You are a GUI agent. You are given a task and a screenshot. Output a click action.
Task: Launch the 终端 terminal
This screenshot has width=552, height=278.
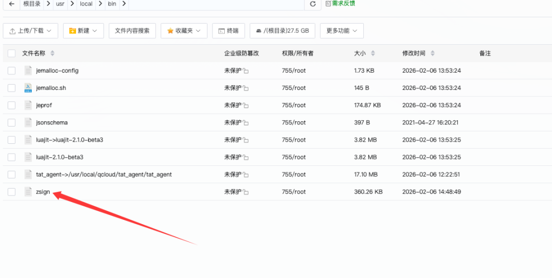tap(229, 31)
